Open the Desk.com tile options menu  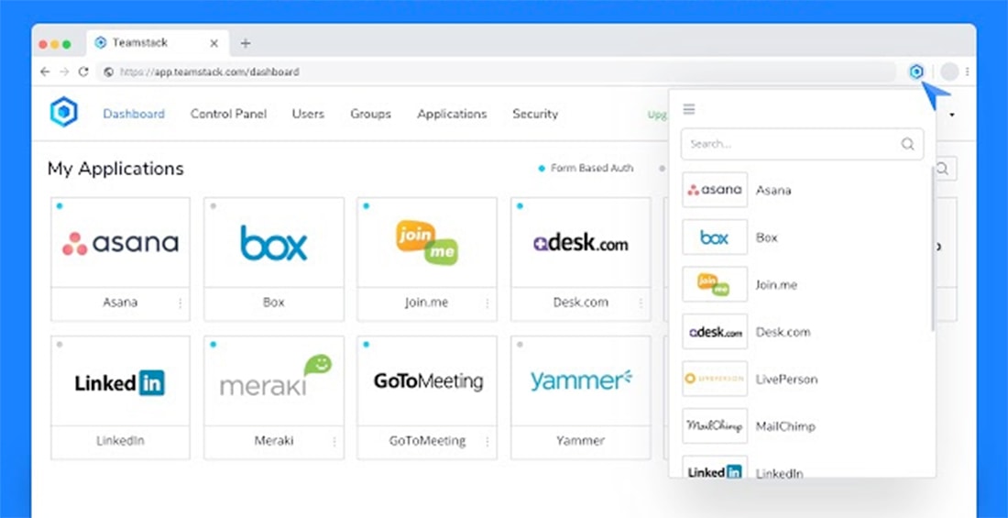641,303
